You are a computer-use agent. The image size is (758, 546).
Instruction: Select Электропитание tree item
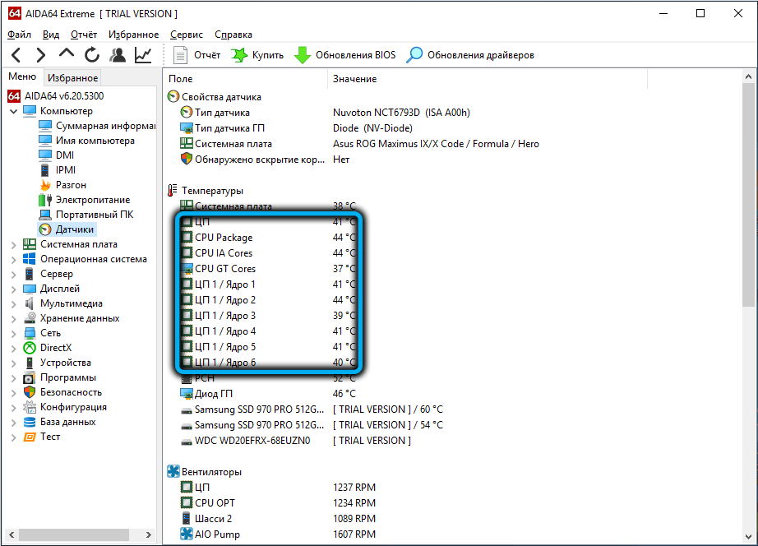click(x=92, y=200)
